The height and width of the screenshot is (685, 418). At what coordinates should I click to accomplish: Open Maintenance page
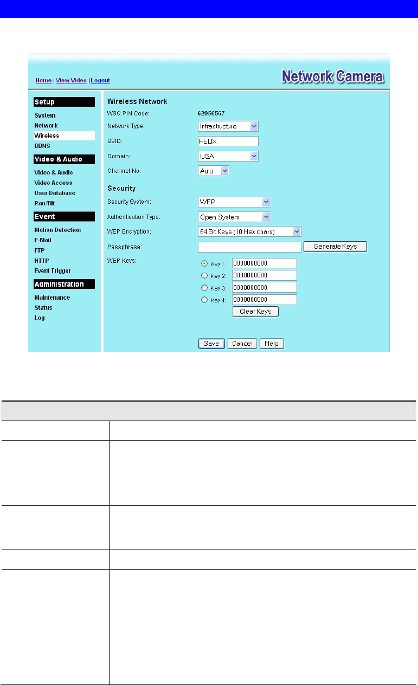[52, 298]
